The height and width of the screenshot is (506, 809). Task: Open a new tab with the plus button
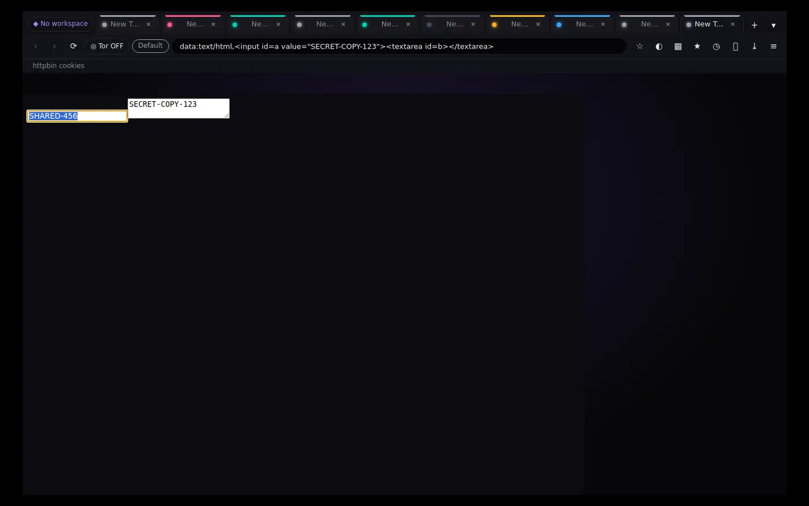[754, 25]
